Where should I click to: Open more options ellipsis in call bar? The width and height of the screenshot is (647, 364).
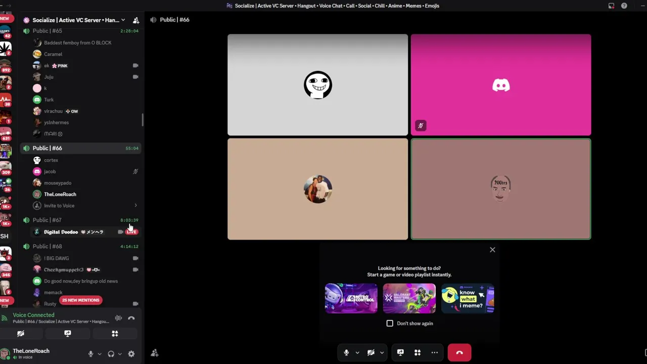[x=434, y=352]
